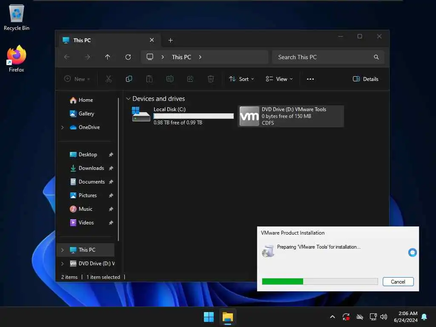Unpin Documents from Quick access
The height and width of the screenshot is (327, 436).
click(x=111, y=182)
